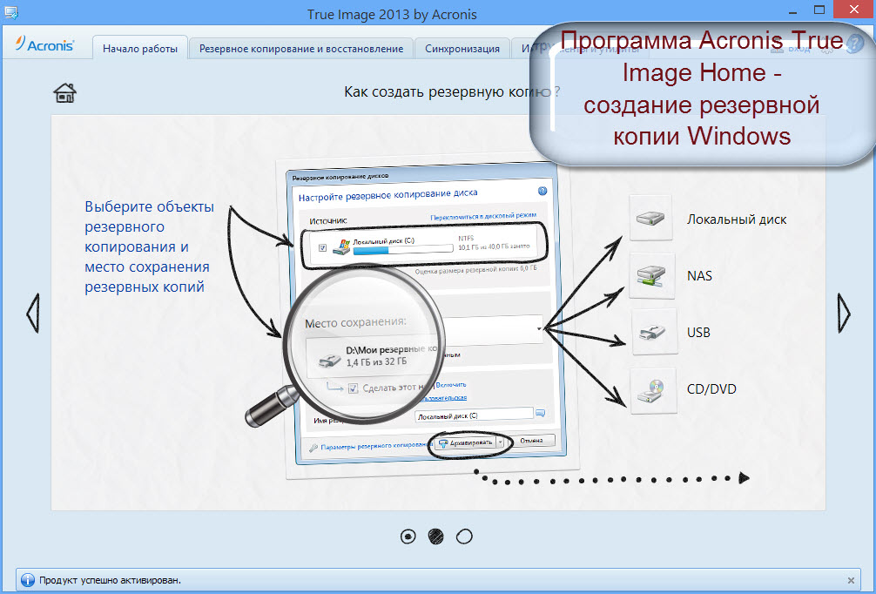Click the Источник label in illustration

click(328, 221)
